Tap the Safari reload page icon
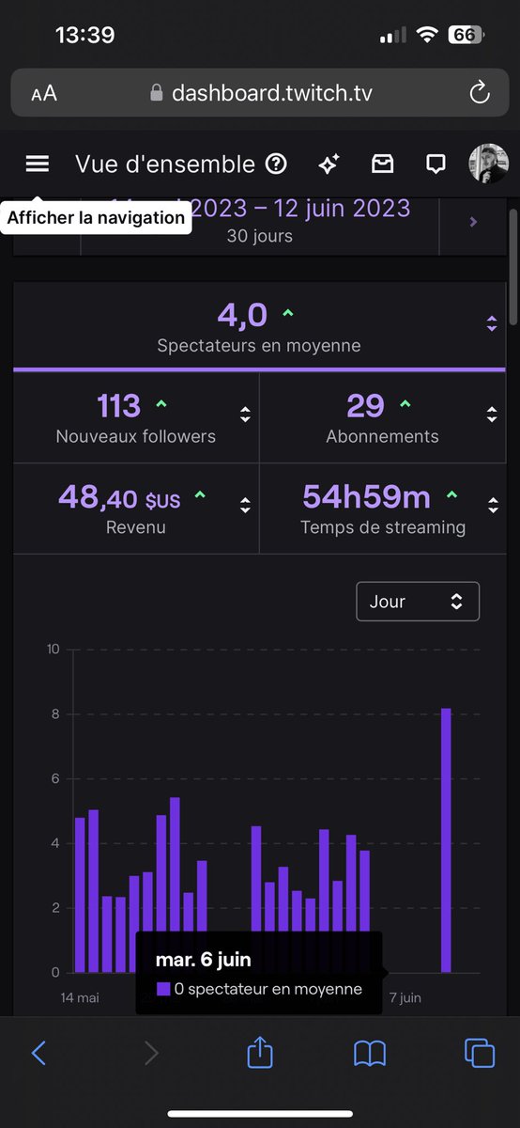520x1128 pixels. (479, 92)
